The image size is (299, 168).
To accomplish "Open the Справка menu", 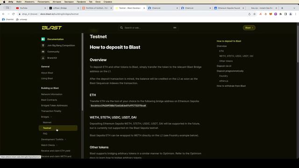I will coord(108,2).
